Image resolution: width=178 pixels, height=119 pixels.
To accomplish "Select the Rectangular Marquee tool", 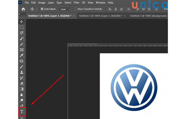I will (x=22, y=27).
